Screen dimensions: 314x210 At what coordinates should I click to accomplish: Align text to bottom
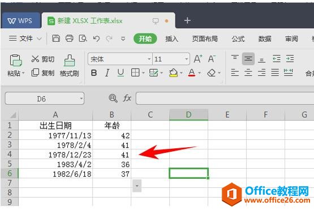(261, 59)
